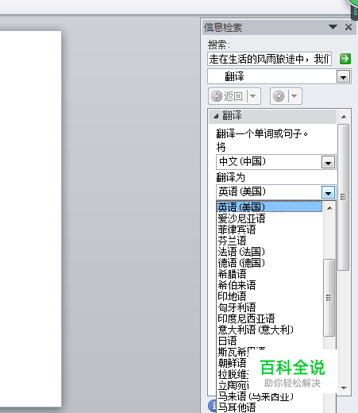Image resolution: width=358 pixels, height=413 pixels.
Task: Select 匈牙利语 from the list
Action: 269,307
